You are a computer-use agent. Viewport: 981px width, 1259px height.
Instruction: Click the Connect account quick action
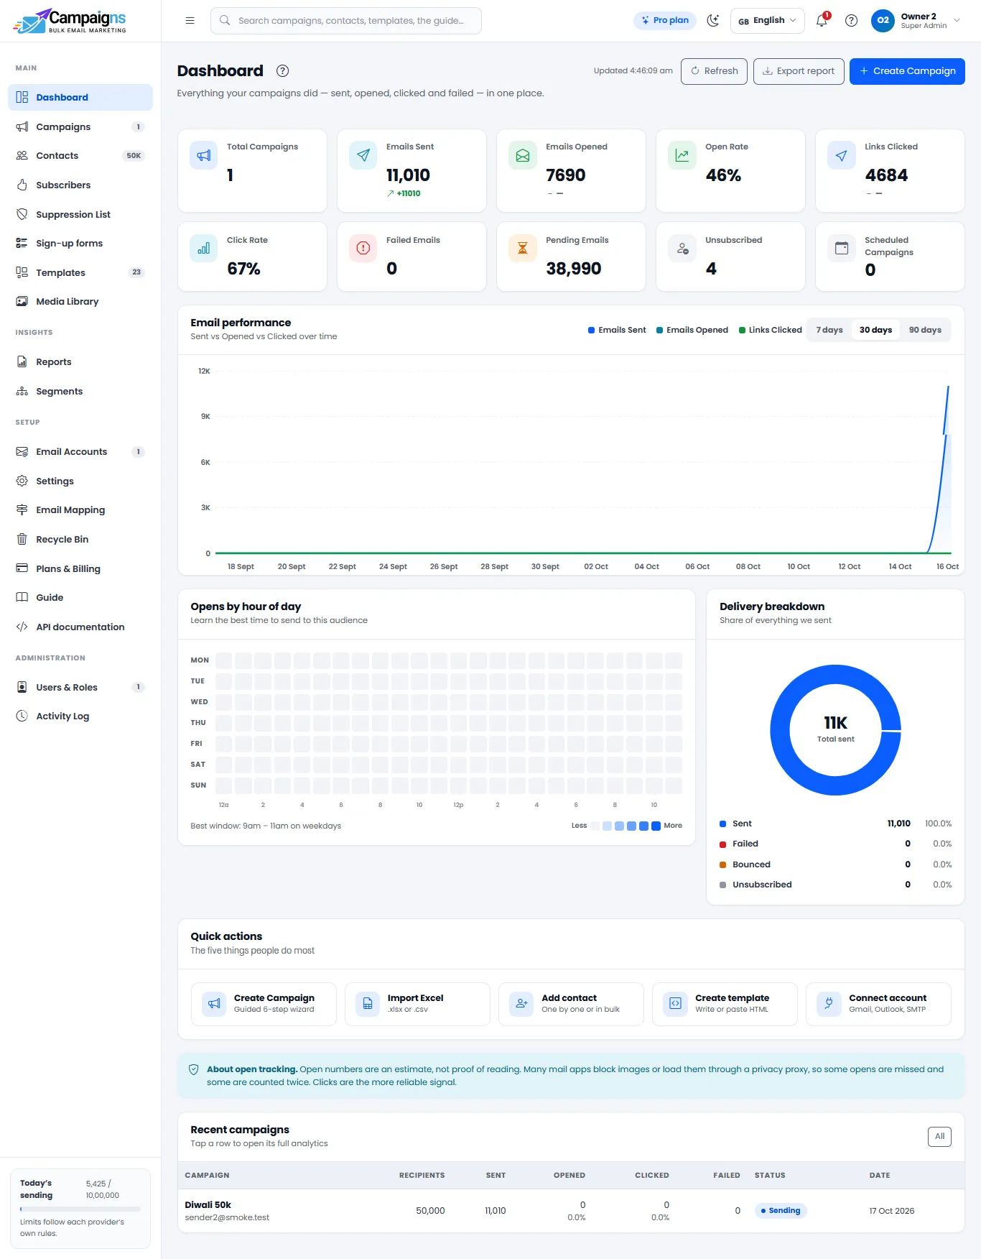[x=878, y=1004]
